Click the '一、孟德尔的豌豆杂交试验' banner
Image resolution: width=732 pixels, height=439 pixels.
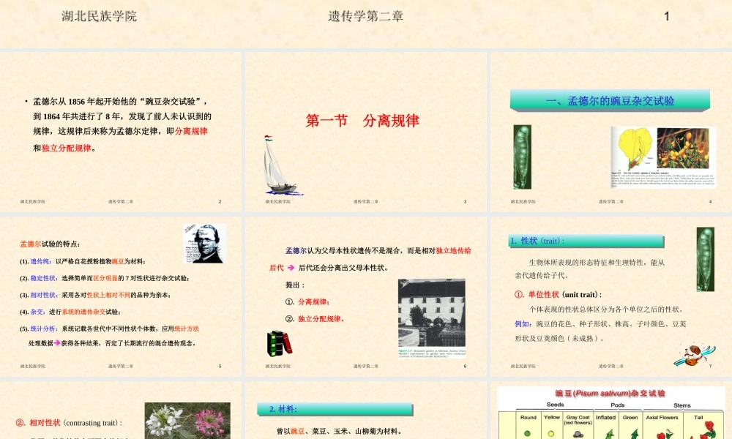pyautogui.click(x=610, y=101)
